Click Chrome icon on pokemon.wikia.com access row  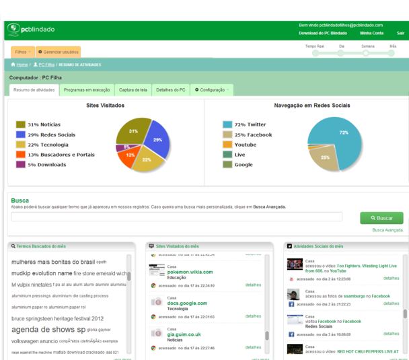[x=153, y=286]
